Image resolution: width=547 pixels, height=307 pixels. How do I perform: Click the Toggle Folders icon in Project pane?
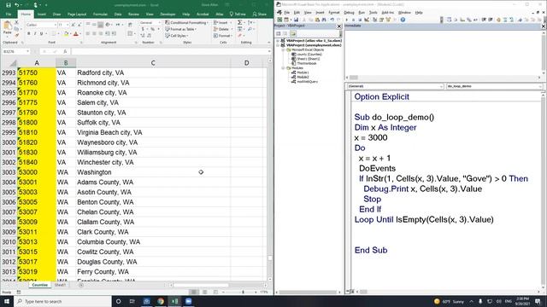[293, 34]
